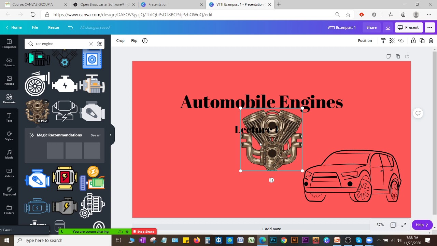Viewport: 437px width, 246px height.
Task: Click the info icon next to Flip
Action: pos(145,41)
